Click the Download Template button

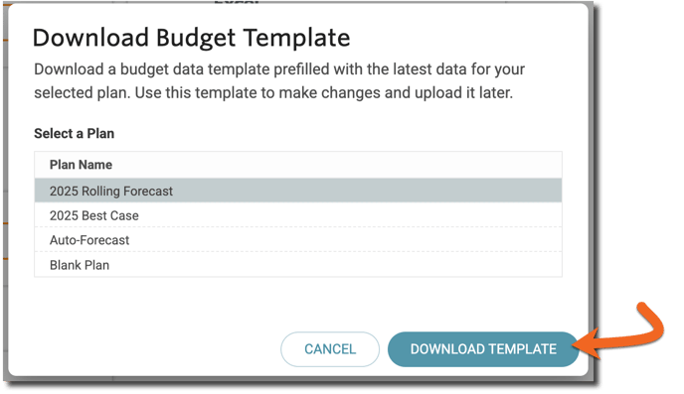coord(483,349)
